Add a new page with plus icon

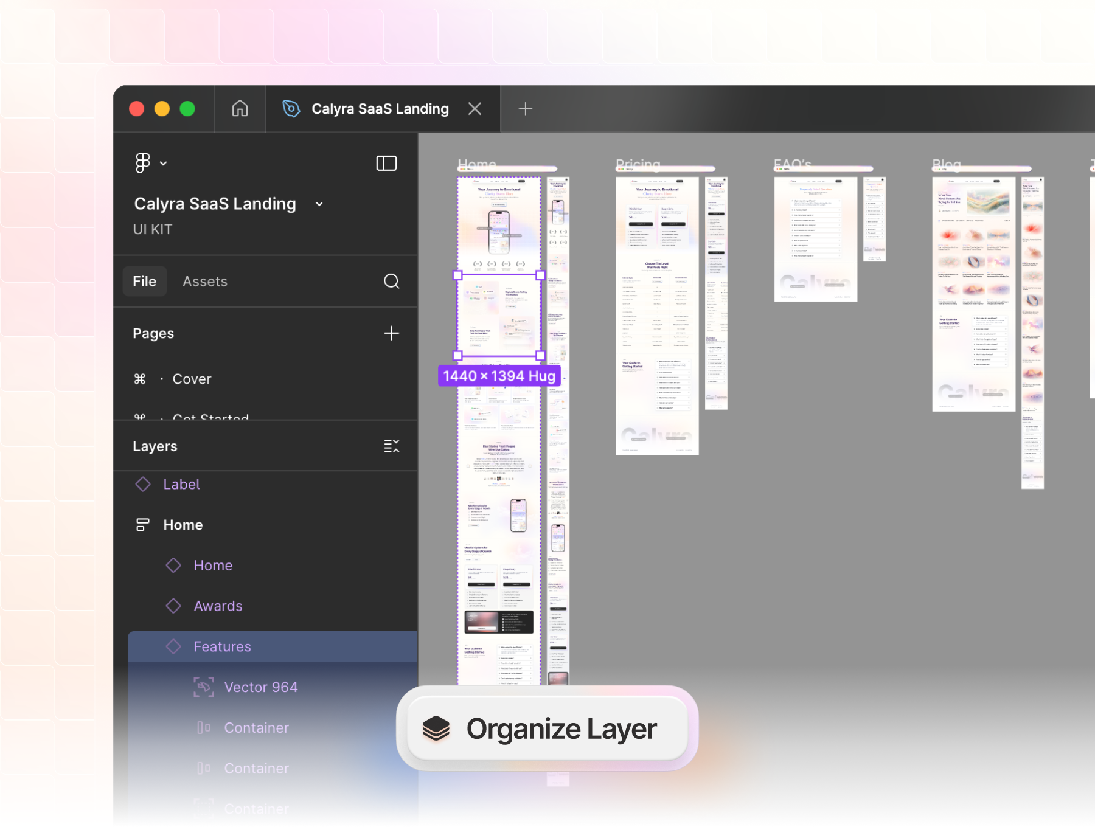(x=391, y=333)
